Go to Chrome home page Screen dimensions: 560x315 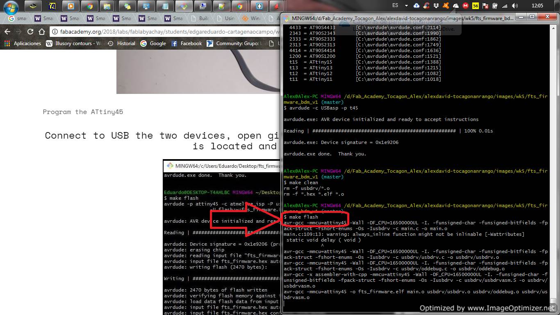coord(42,32)
